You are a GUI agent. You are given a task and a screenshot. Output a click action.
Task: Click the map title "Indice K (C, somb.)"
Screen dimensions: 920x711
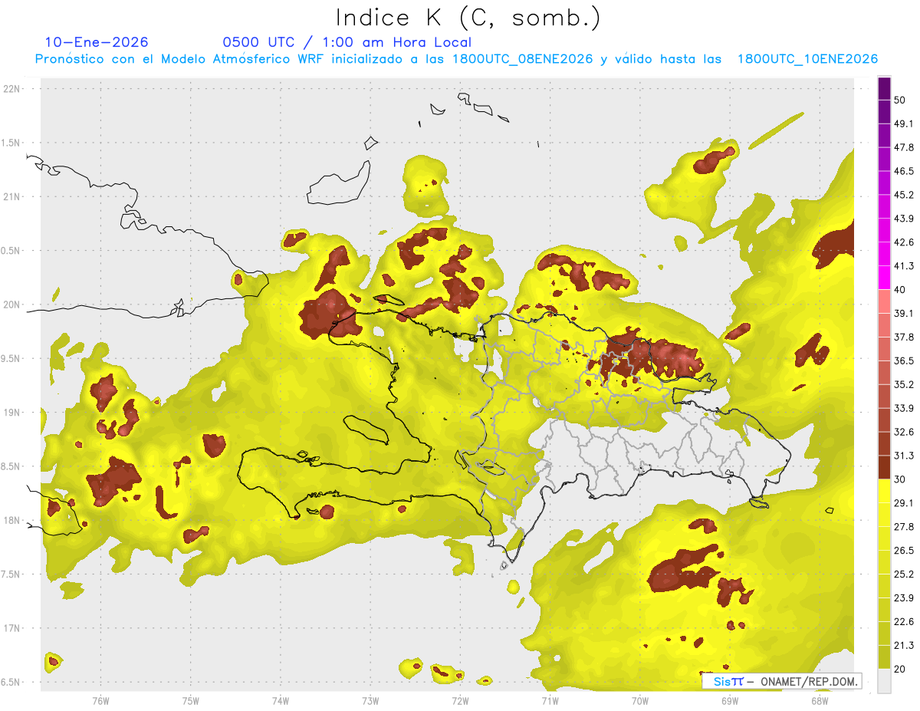pos(468,18)
